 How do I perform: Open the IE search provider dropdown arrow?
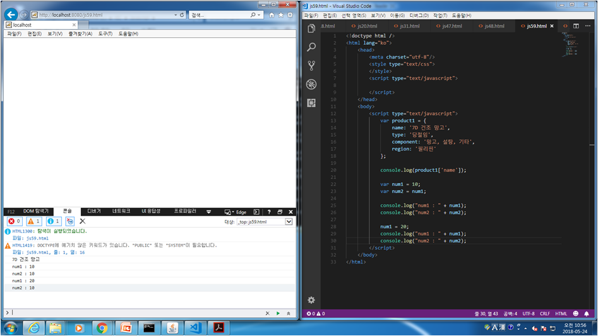(259, 15)
